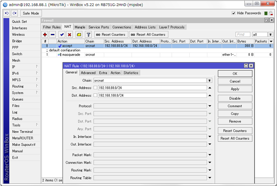Open Wireless from the sidebar menu

click(x=18, y=35)
